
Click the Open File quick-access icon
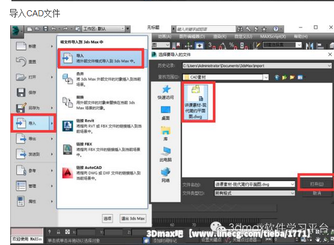click(37, 29)
